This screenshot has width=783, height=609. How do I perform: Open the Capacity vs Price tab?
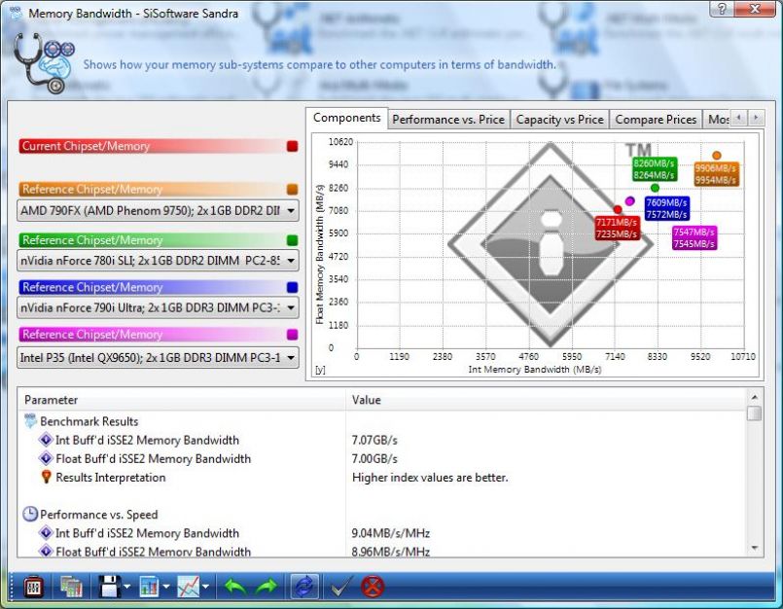[559, 120]
